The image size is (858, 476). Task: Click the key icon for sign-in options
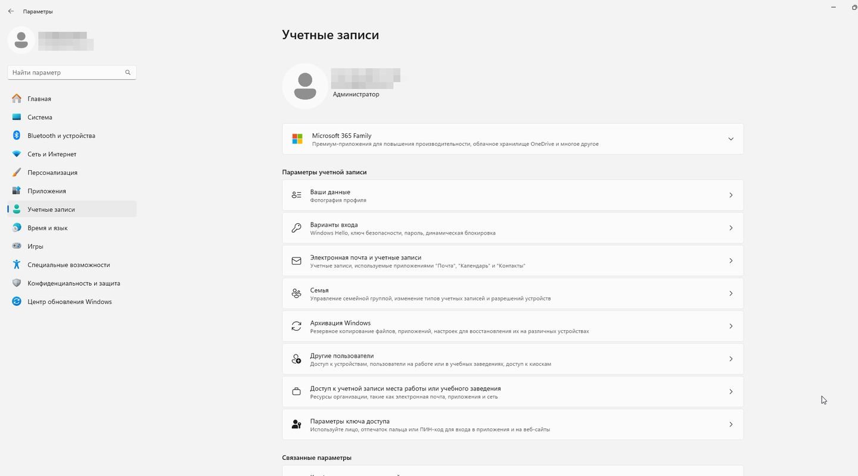point(296,228)
